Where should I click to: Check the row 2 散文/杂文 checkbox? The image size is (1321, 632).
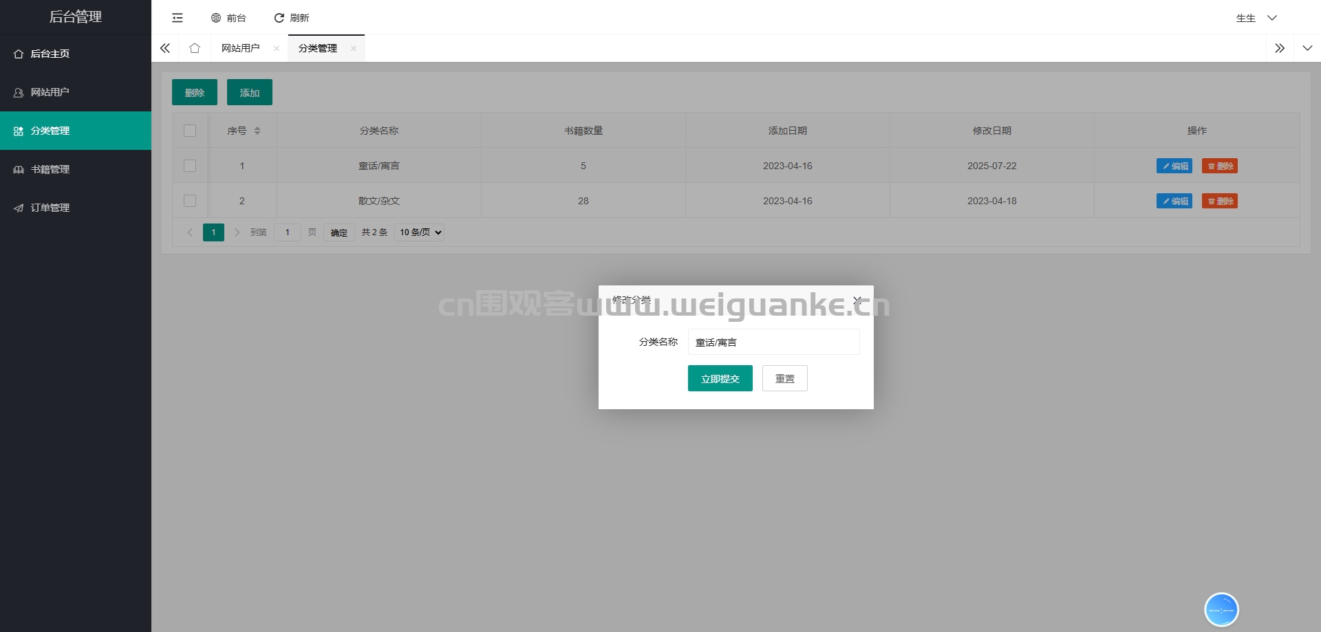click(x=190, y=201)
